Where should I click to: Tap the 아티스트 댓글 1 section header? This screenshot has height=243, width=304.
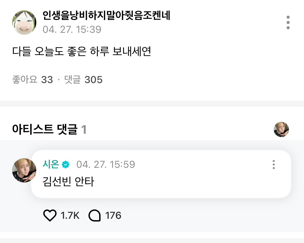[x=49, y=130]
